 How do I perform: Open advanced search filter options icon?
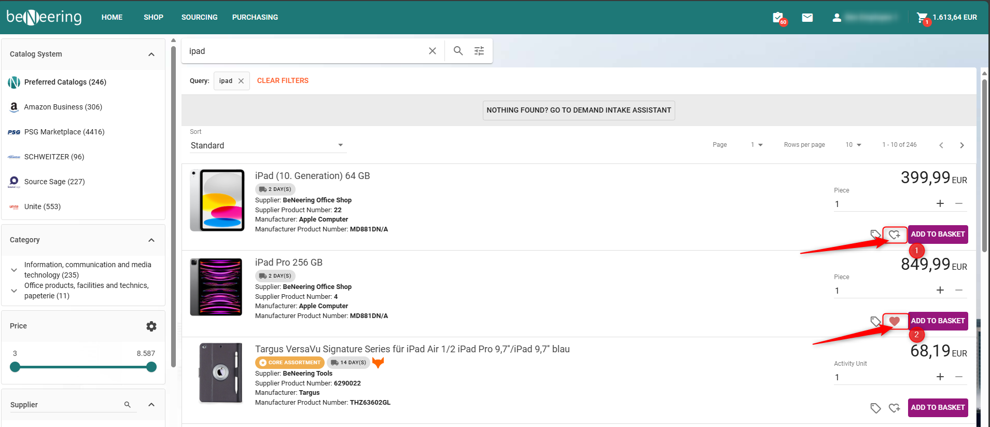point(479,51)
